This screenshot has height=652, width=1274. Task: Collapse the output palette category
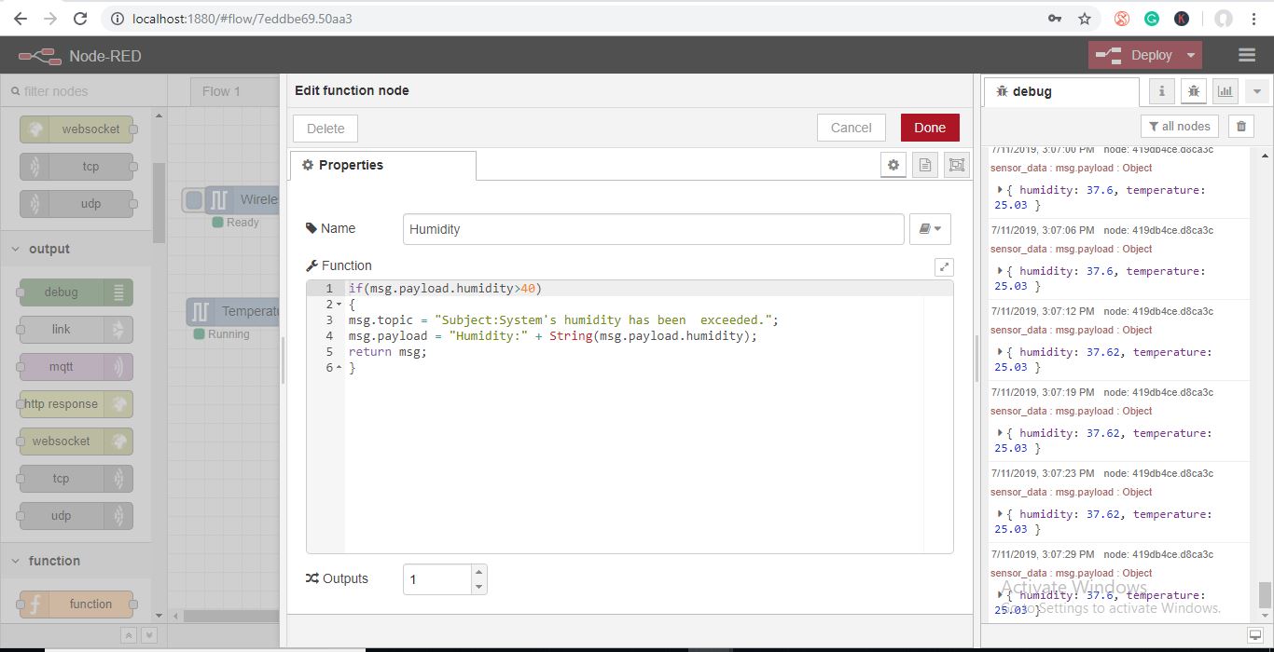click(16, 249)
